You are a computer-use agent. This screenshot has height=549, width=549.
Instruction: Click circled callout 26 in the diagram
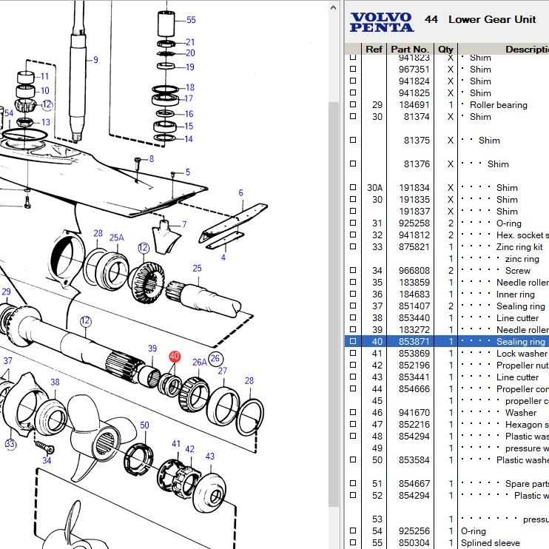click(x=215, y=359)
